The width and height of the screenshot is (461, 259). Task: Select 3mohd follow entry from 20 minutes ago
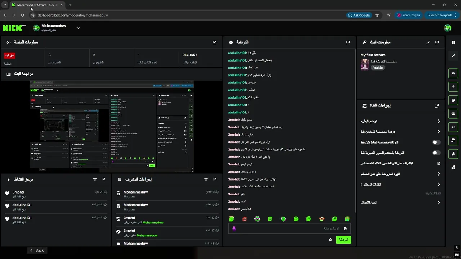point(56,195)
